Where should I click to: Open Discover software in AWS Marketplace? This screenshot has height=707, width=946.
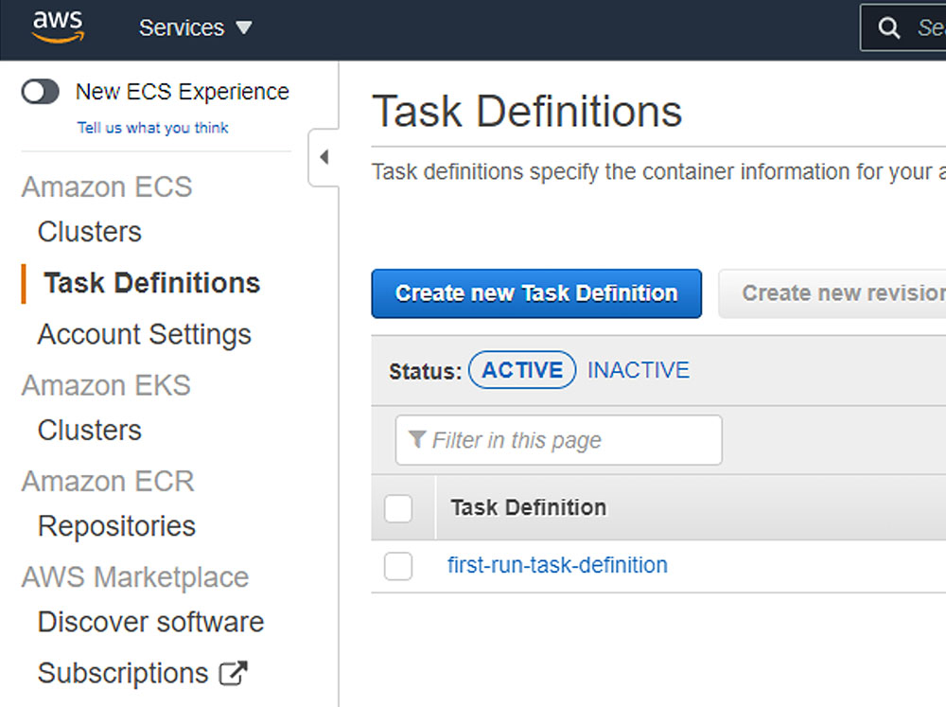pyautogui.click(x=150, y=623)
